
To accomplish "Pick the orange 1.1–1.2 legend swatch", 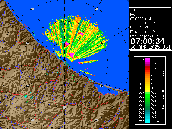I will click(148, 76).
